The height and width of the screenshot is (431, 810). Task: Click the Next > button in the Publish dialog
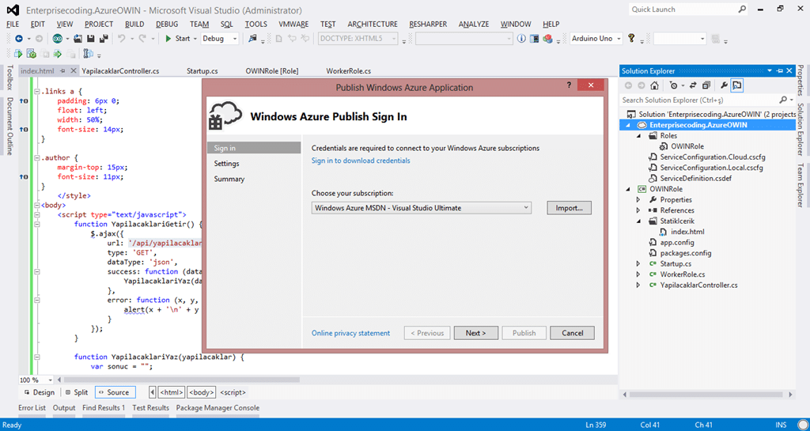(x=475, y=333)
